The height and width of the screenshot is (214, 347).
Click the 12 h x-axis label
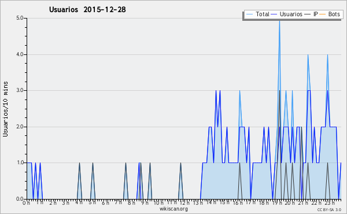pyautogui.click(x=185, y=203)
